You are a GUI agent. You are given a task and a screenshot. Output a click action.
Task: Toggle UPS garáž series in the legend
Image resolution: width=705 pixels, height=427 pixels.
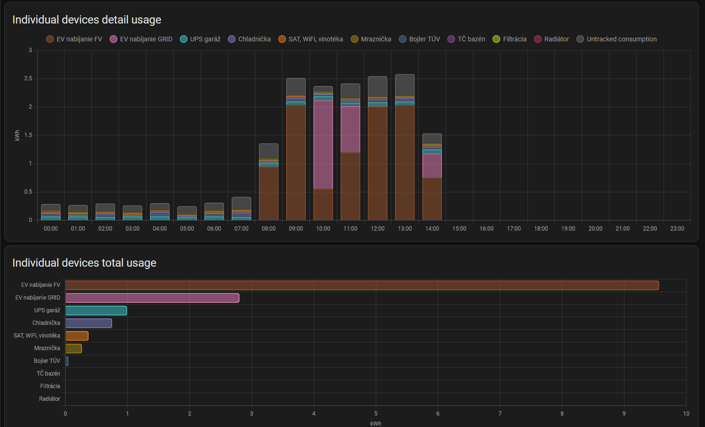[x=200, y=39]
